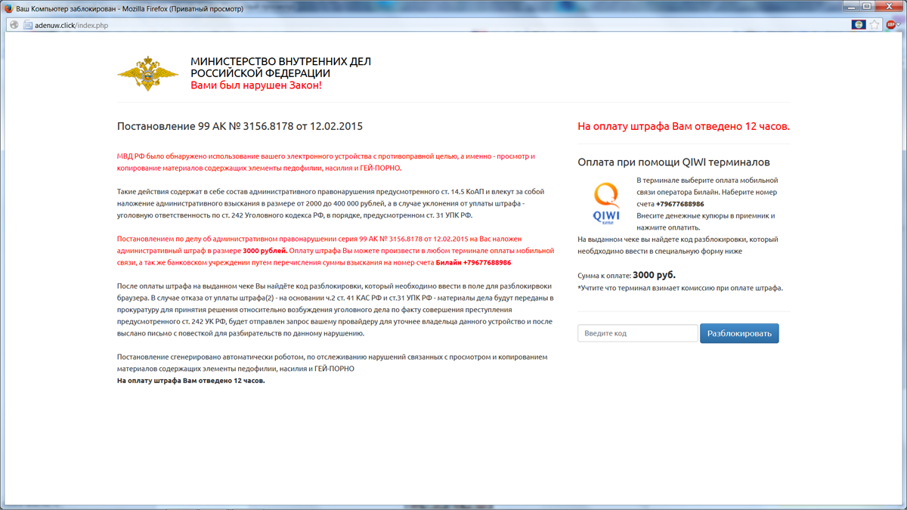907x510 pixels.
Task: Click the Firefox logo in the title bar
Action: click(x=8, y=8)
